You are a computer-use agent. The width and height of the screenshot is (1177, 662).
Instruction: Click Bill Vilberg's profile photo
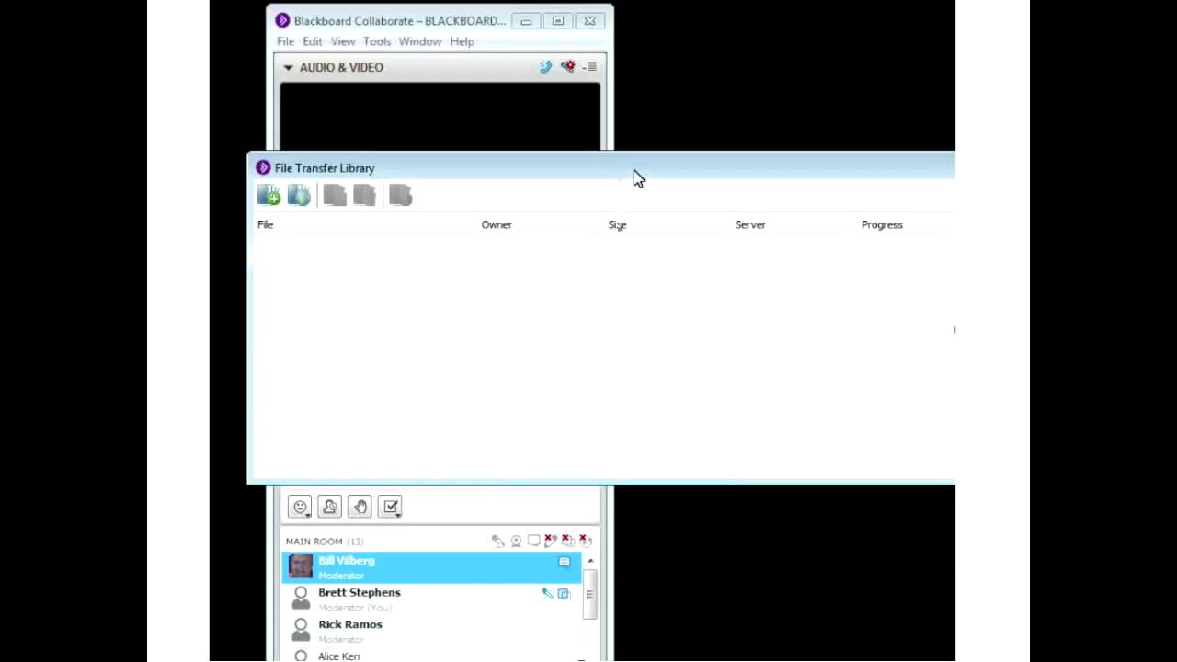click(x=300, y=566)
